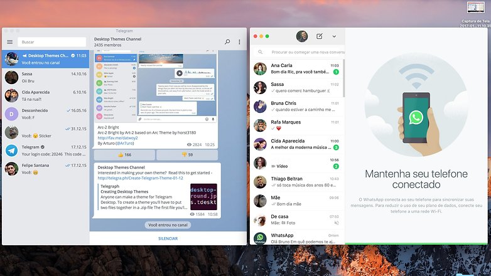Expand the WhatsApp menu chevron
491x276 pixels.
[x=334, y=36]
